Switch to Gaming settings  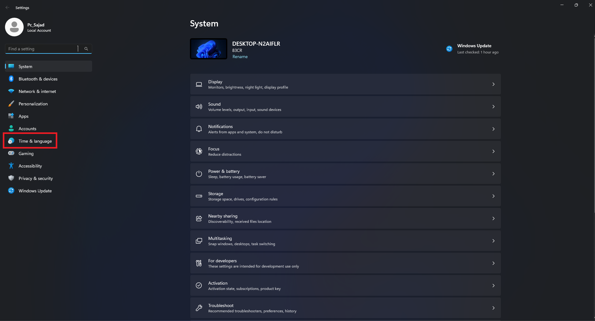coord(49,154)
